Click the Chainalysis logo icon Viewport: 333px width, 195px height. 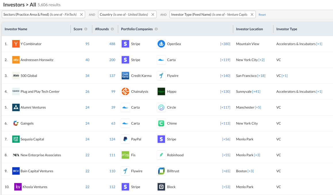tap(125, 92)
